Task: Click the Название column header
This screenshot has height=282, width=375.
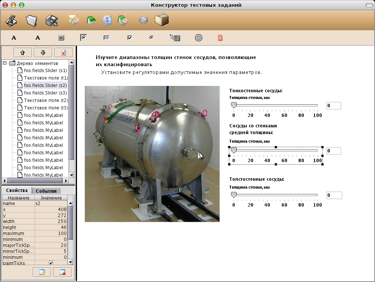Action: tap(19, 198)
